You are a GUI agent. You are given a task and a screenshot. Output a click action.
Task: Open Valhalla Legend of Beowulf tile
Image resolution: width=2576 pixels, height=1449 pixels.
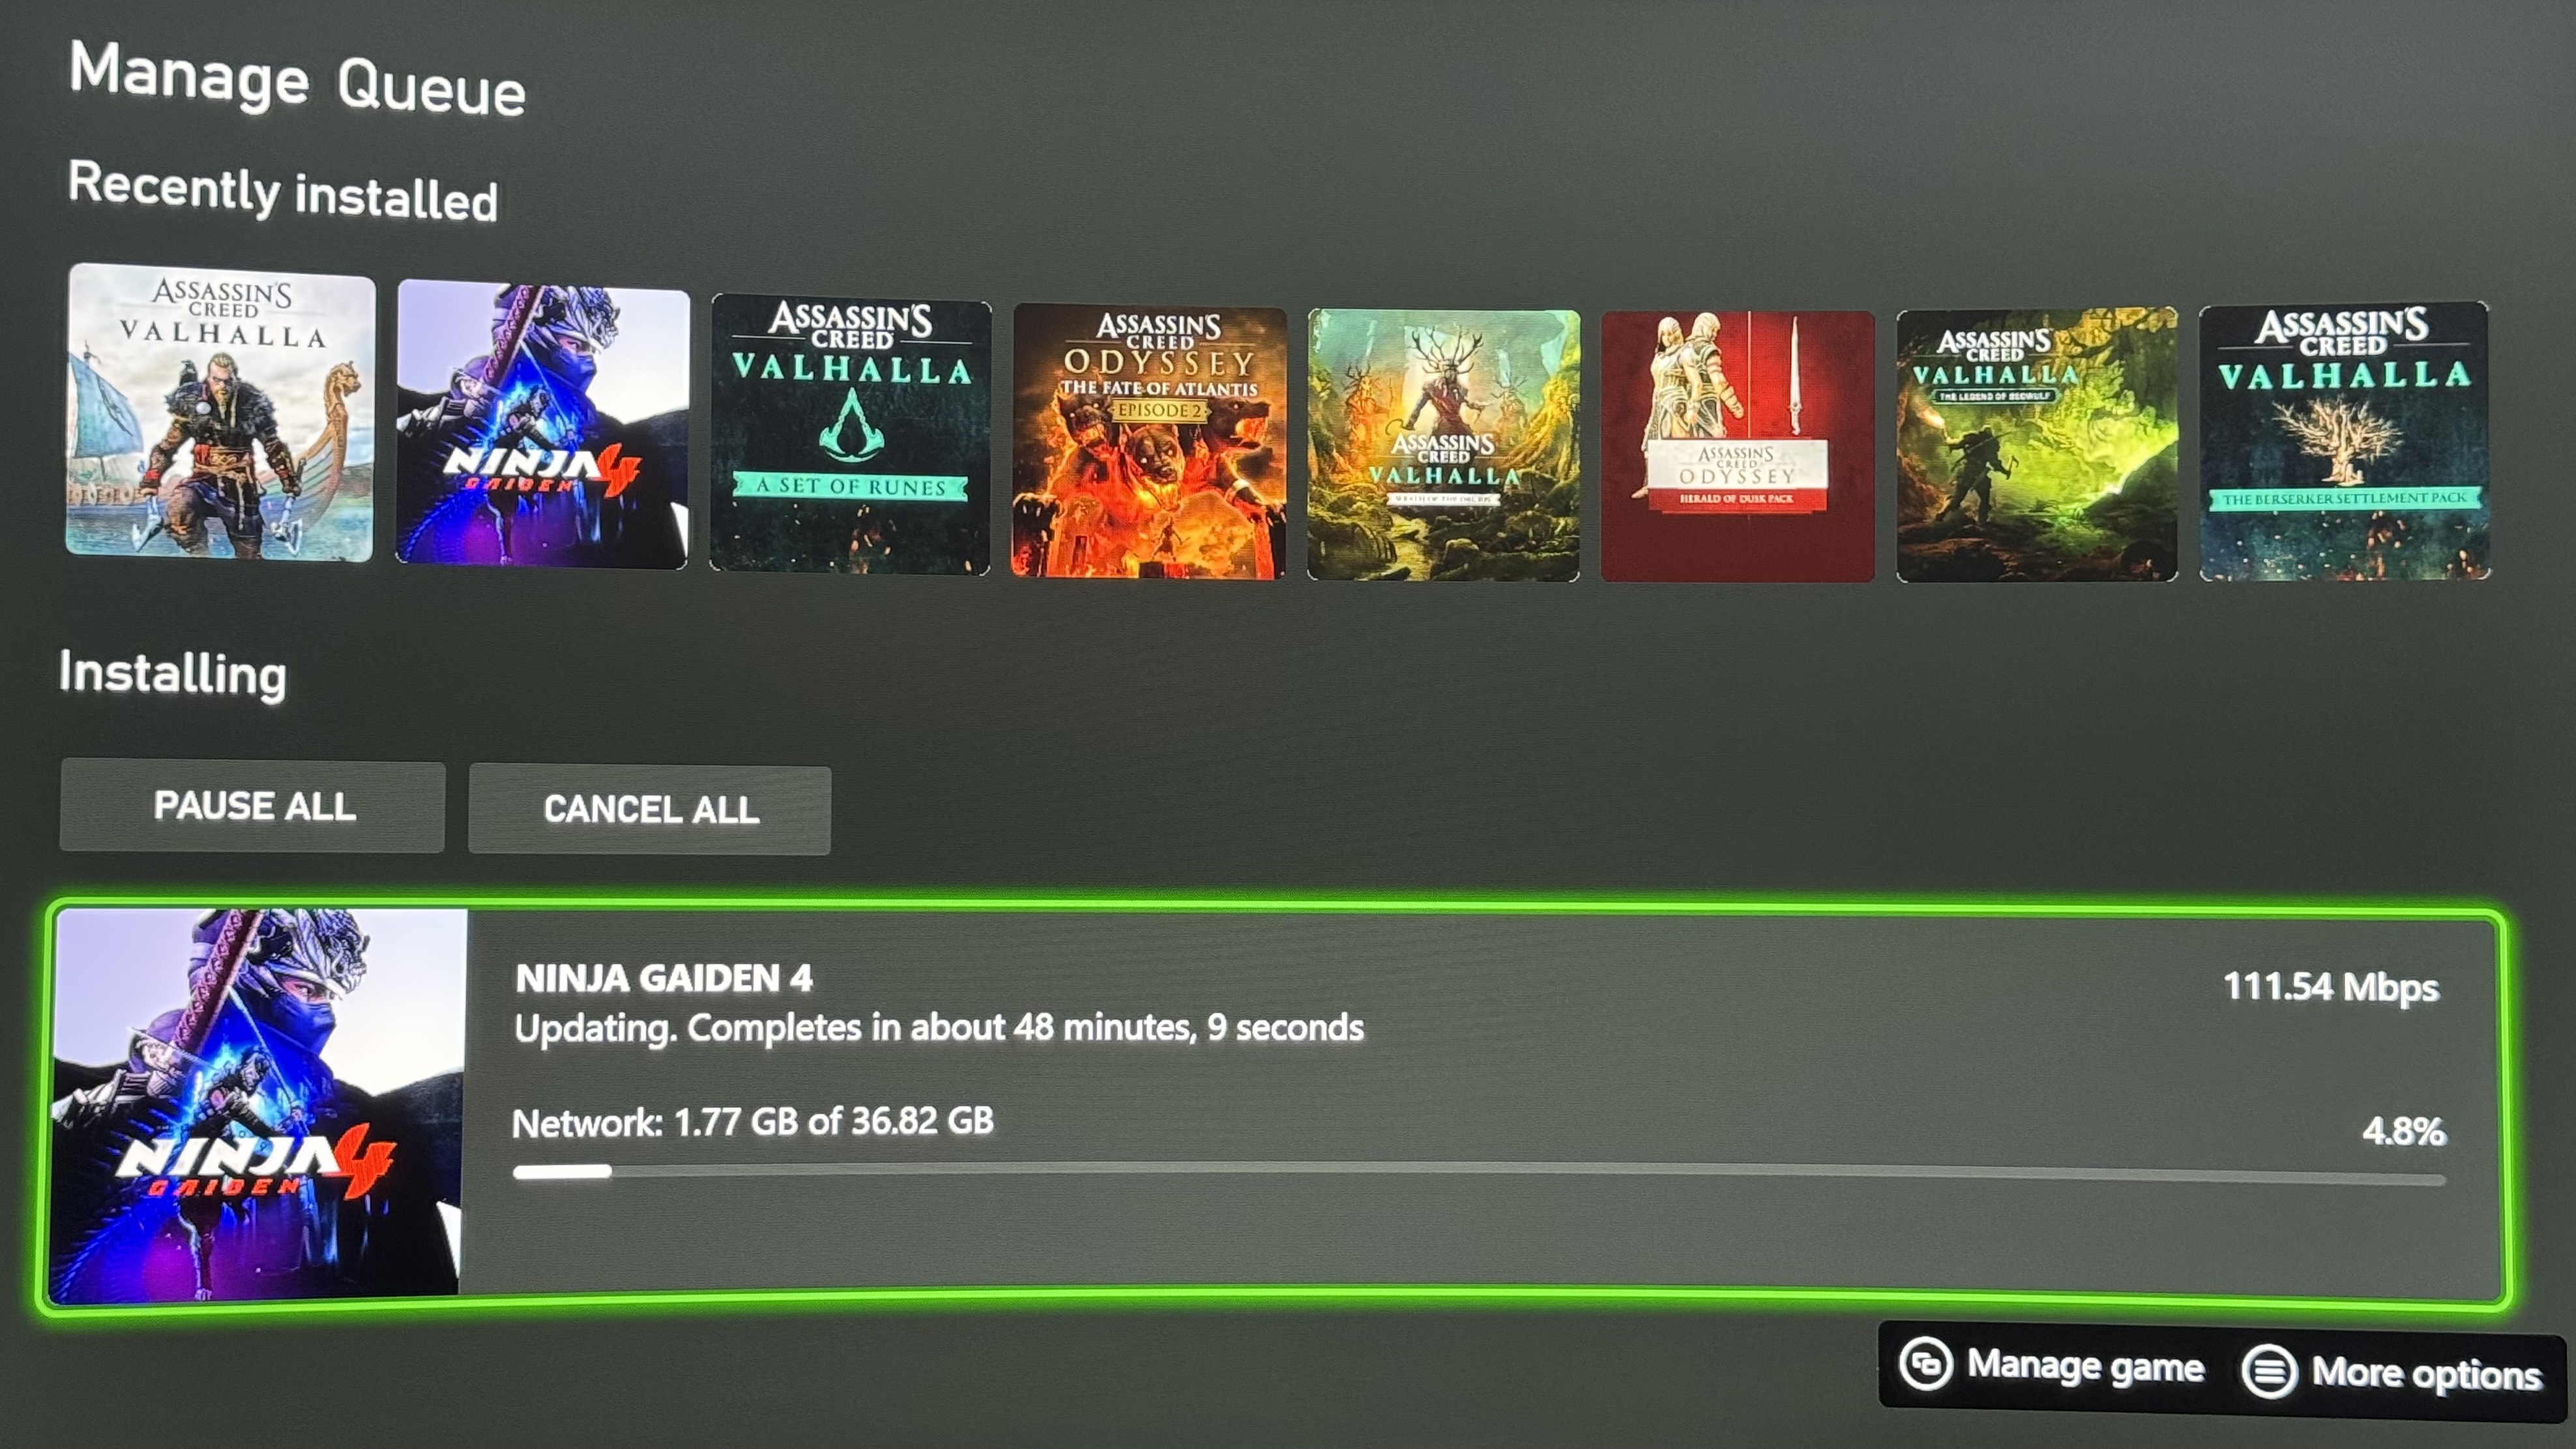click(2036, 444)
